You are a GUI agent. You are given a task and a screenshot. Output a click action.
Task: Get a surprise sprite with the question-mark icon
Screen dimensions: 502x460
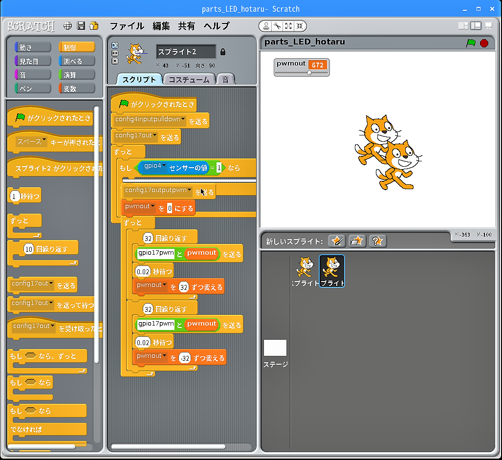coord(377,241)
